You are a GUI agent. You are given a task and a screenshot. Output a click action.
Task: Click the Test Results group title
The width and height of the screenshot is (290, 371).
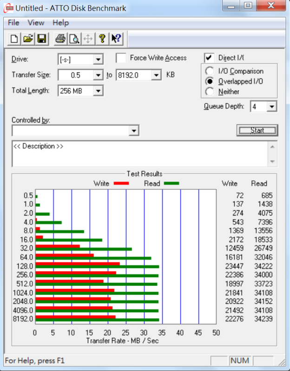(145, 174)
